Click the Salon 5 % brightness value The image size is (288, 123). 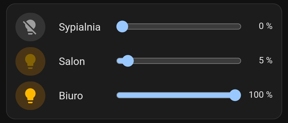[265, 60]
